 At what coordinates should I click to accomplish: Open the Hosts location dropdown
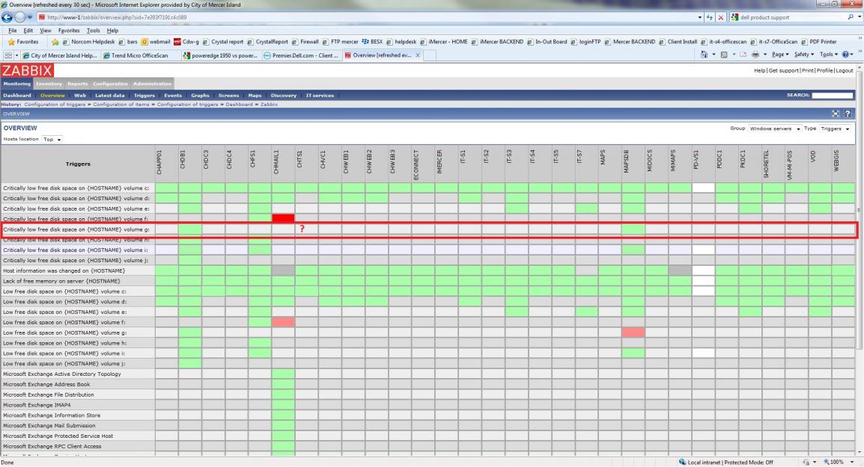coord(52,140)
